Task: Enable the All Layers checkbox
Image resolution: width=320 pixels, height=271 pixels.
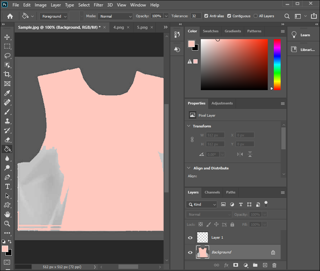Action: pos(256,16)
